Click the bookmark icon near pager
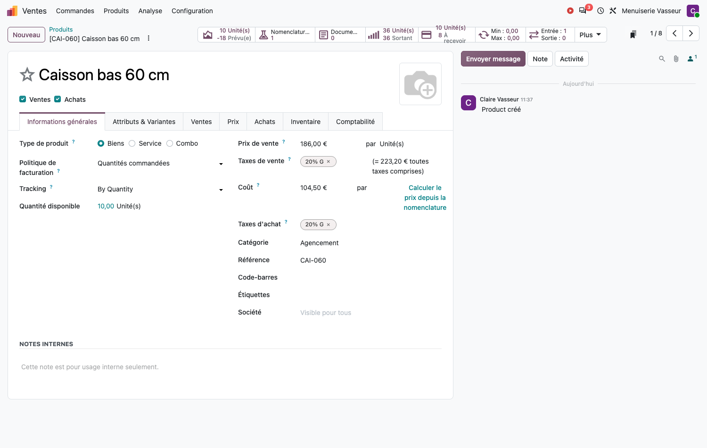 tap(633, 33)
